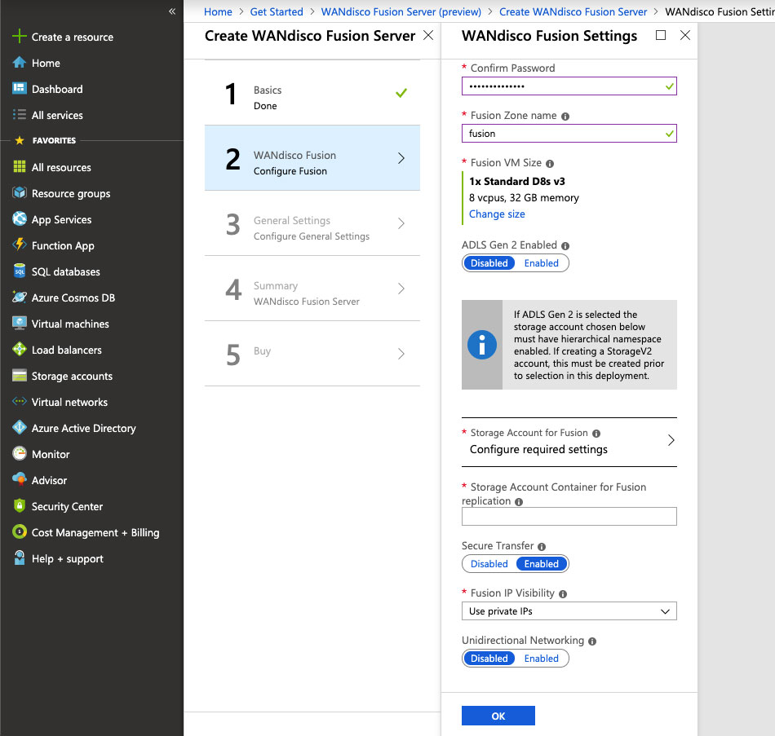This screenshot has height=736, width=775.
Task: Click the SQL databases icon
Action: point(20,271)
